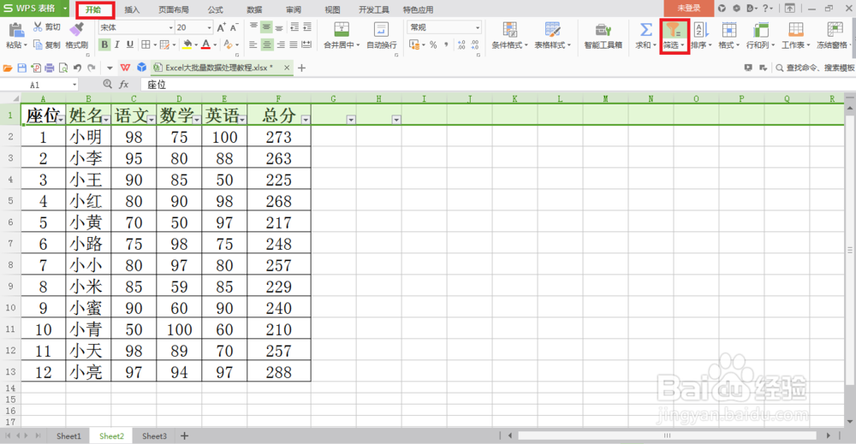Open the Worksheet (工作表) menu
The width and height of the screenshot is (856, 444).
point(795,35)
